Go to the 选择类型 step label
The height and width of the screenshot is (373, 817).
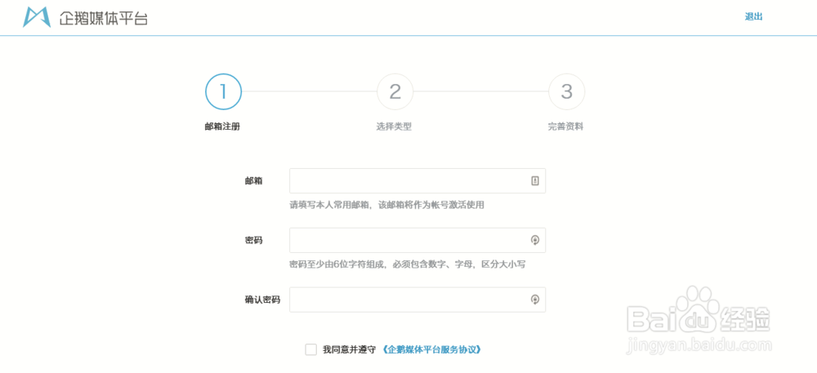(x=394, y=127)
